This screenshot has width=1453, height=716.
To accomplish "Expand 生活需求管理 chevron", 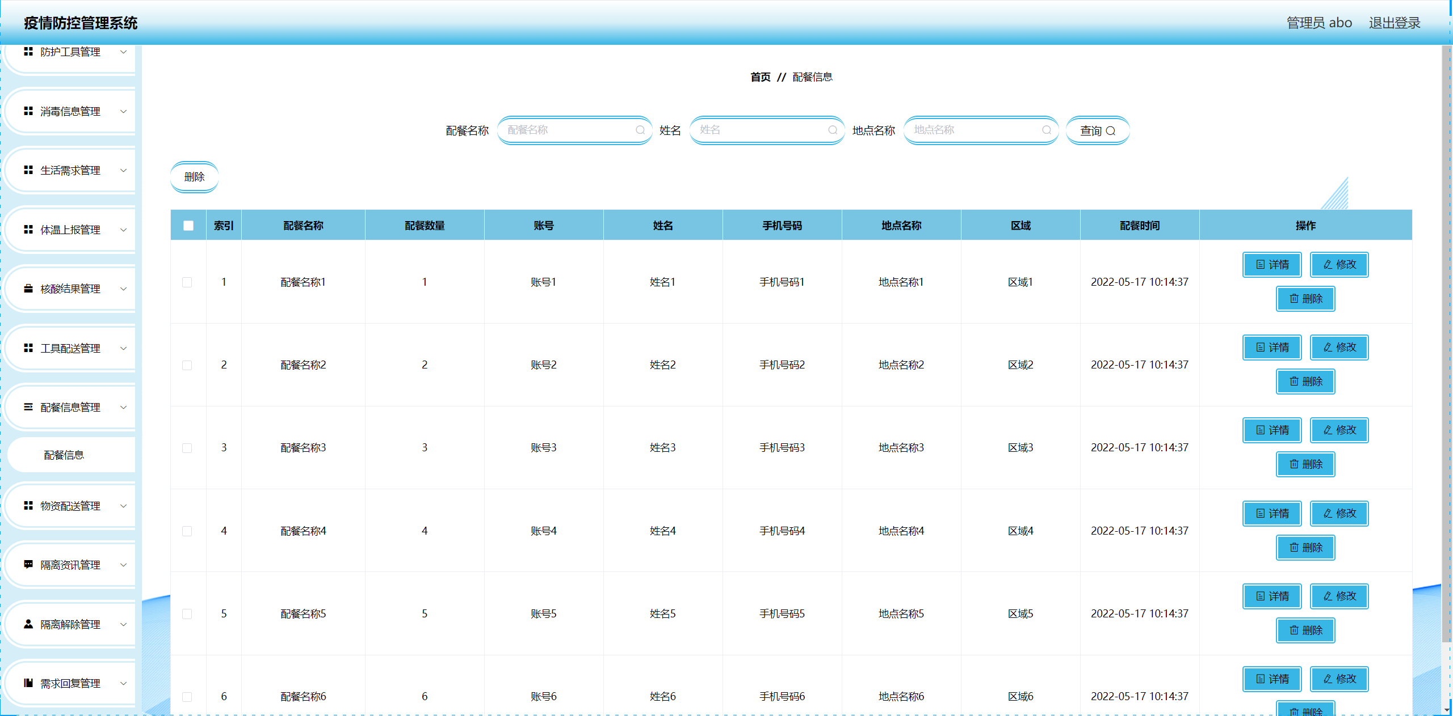I will [x=123, y=170].
